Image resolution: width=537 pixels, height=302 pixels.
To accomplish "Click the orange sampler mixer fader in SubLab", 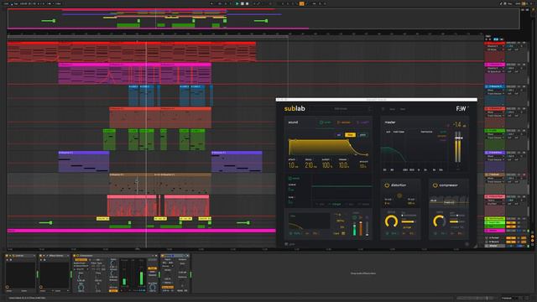I will (x=361, y=228).
